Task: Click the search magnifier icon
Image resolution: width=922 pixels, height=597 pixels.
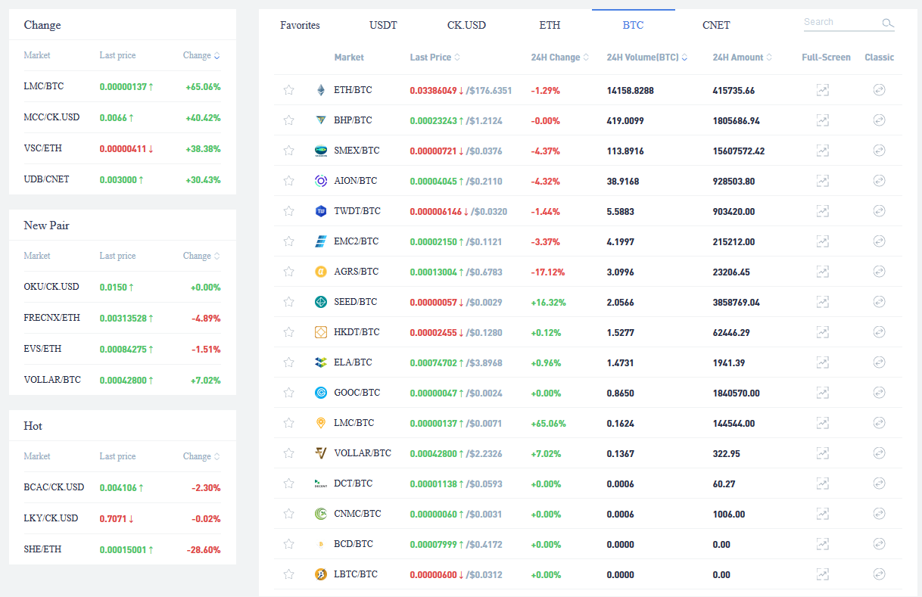Action: coord(888,23)
